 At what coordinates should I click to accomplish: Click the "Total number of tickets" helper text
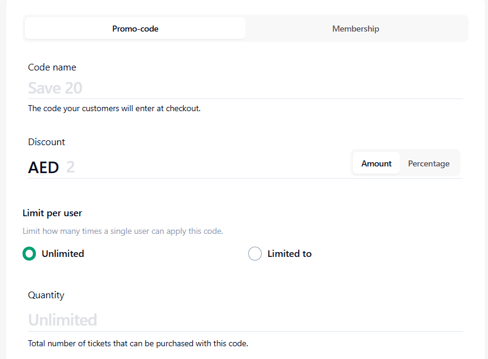tap(138, 344)
